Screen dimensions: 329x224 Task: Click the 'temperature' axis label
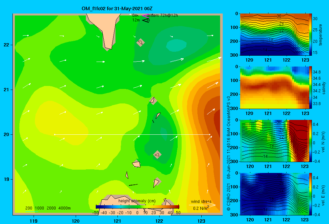tap(320, 35)
